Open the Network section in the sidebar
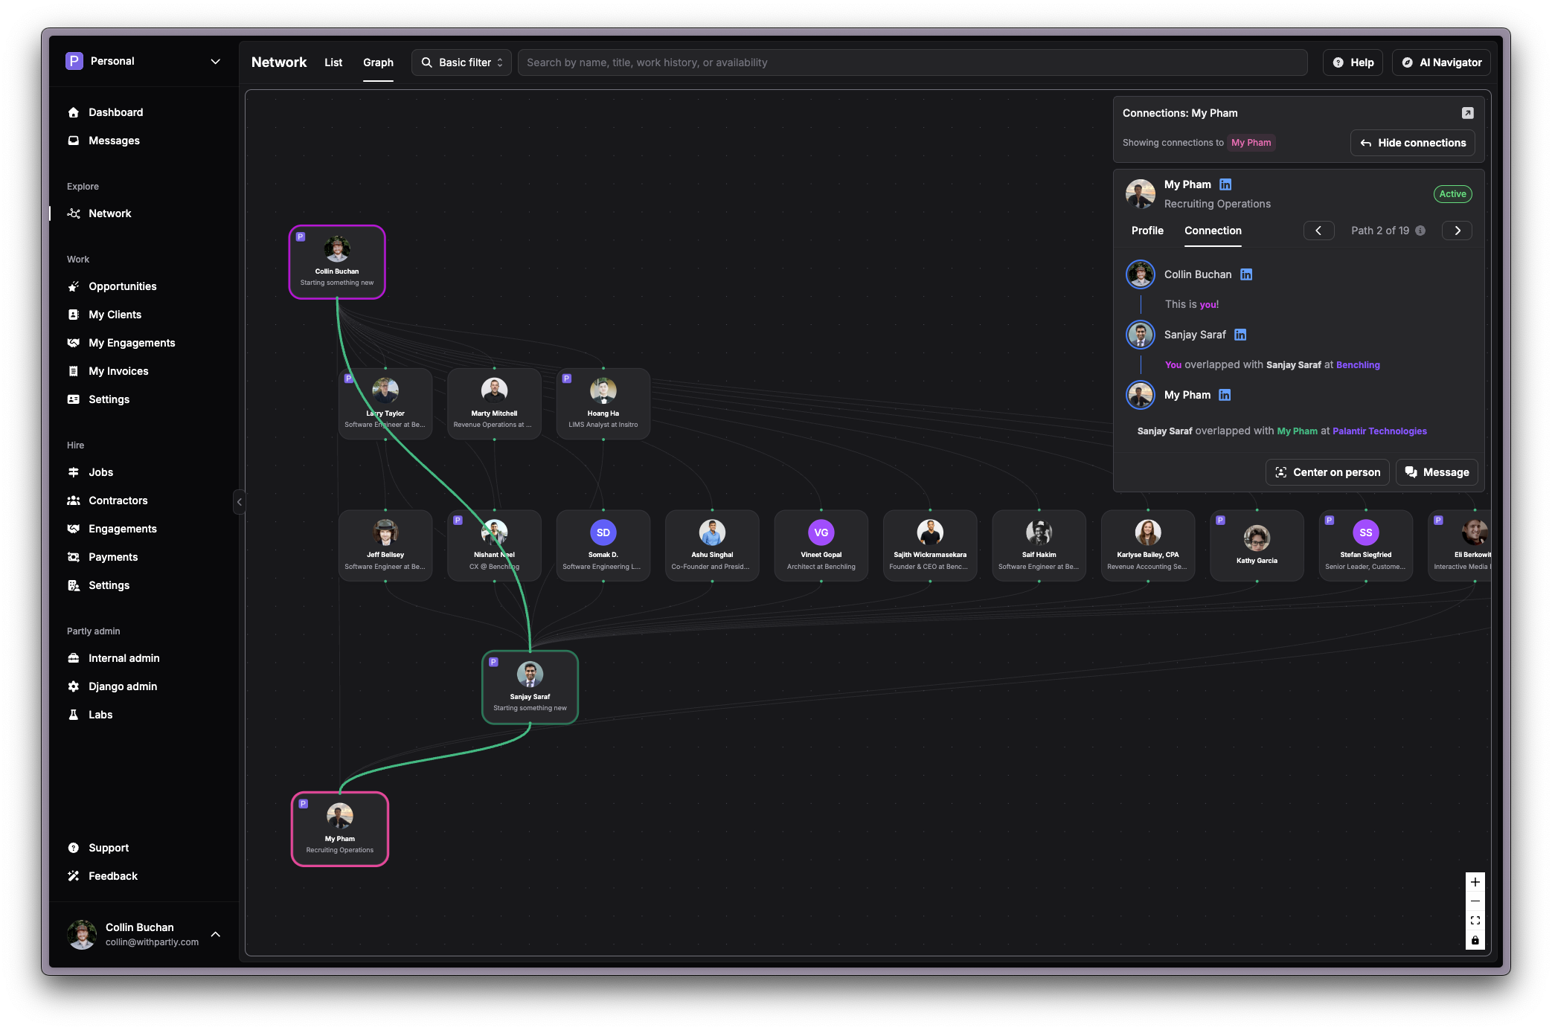This screenshot has height=1030, width=1552. pyautogui.click(x=109, y=213)
